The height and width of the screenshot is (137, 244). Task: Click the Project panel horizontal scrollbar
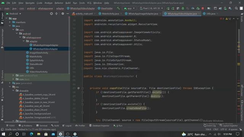32,122
